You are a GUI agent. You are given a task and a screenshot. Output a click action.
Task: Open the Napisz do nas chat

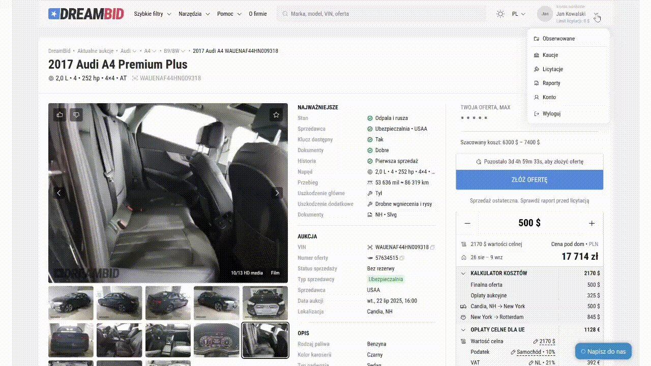(603, 351)
